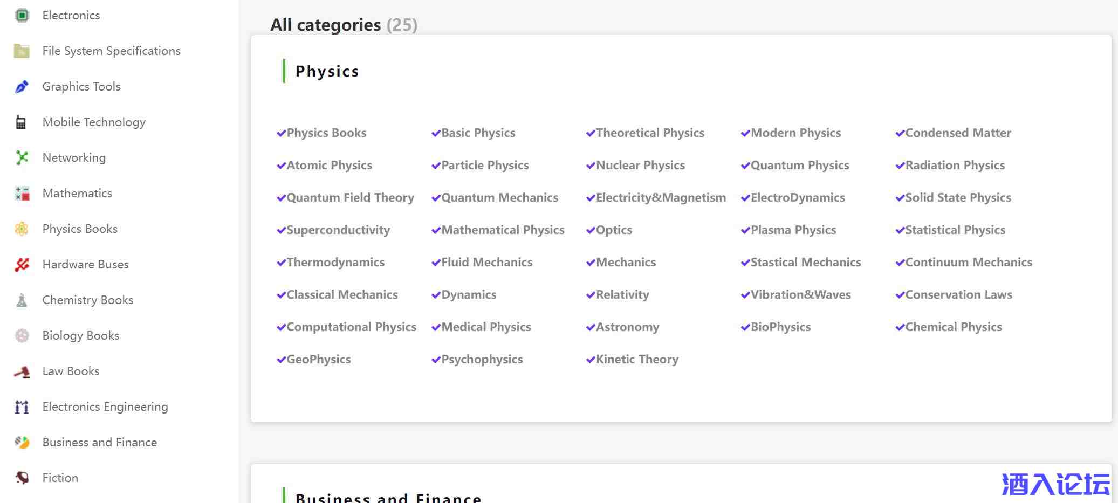Click the Mobile Technology phone icon
Viewport: 1118px width, 503px height.
[21, 122]
